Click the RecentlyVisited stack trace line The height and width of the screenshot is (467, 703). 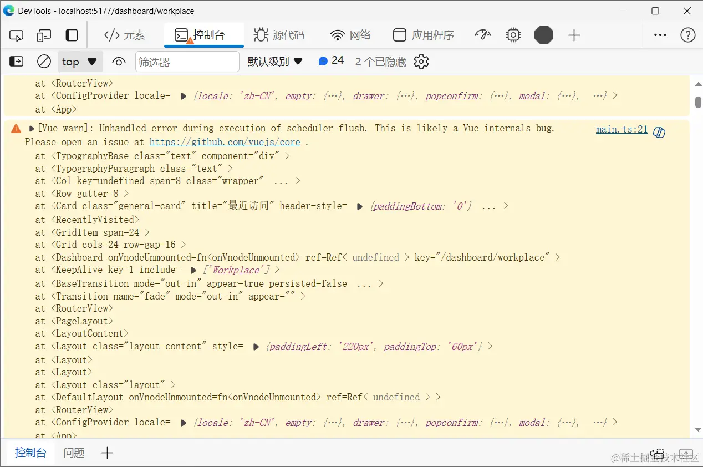coord(88,220)
